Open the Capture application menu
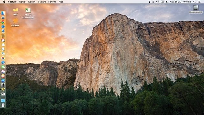Image resolution: width=204 pixels, height=115 pixels. (12, 2)
